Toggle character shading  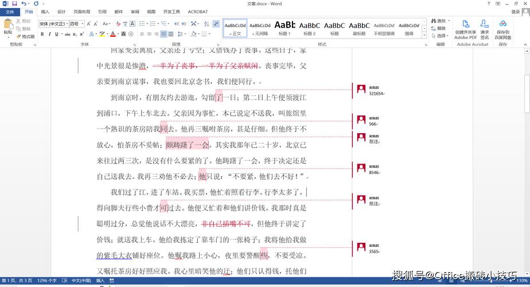click(x=123, y=34)
